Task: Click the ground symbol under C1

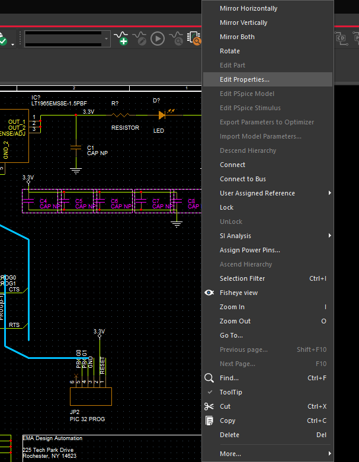Action: [x=76, y=171]
